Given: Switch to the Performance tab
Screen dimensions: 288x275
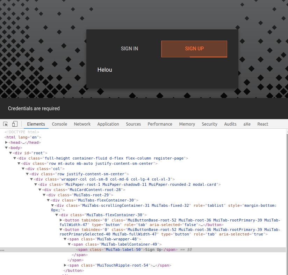Looking at the screenshot, I should [x=160, y=124].
